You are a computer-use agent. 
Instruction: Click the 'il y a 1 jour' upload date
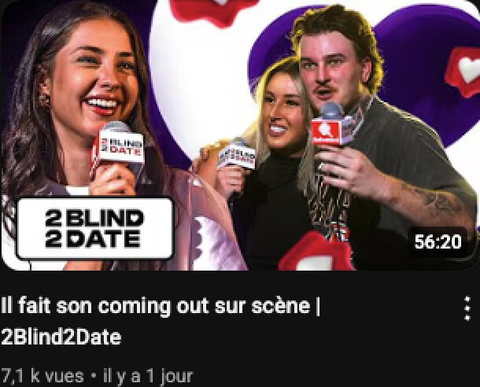point(148,376)
